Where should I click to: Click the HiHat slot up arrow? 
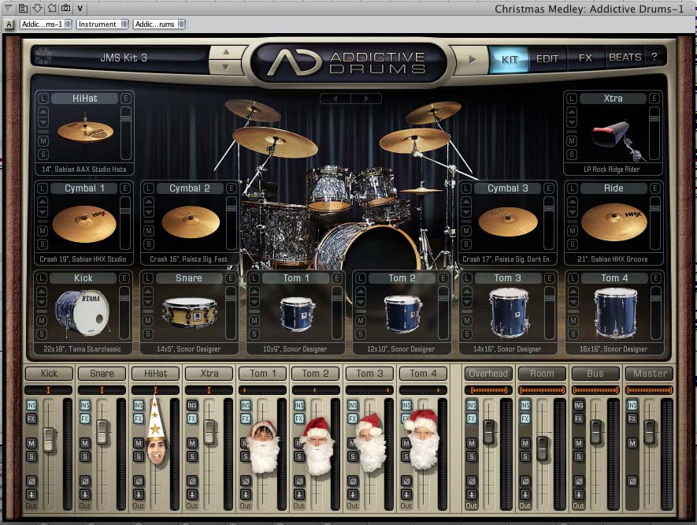coord(43,111)
